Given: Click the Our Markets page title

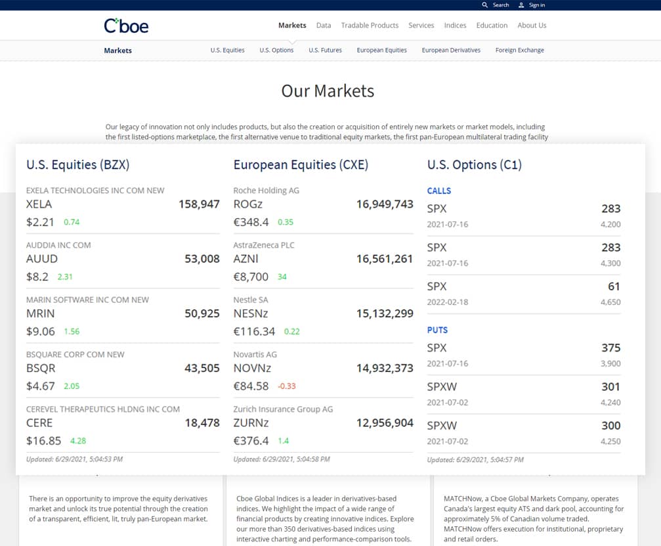Looking at the screenshot, I should coord(328,91).
